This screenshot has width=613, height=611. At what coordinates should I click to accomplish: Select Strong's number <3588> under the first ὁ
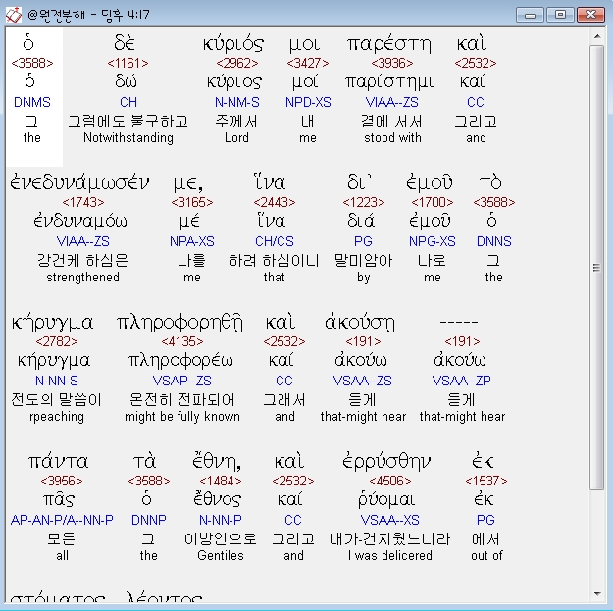(x=32, y=63)
